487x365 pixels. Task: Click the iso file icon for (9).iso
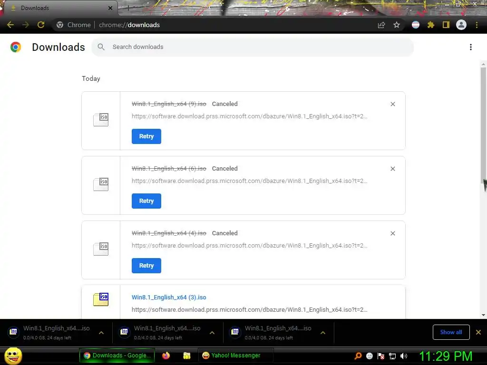[x=101, y=120]
